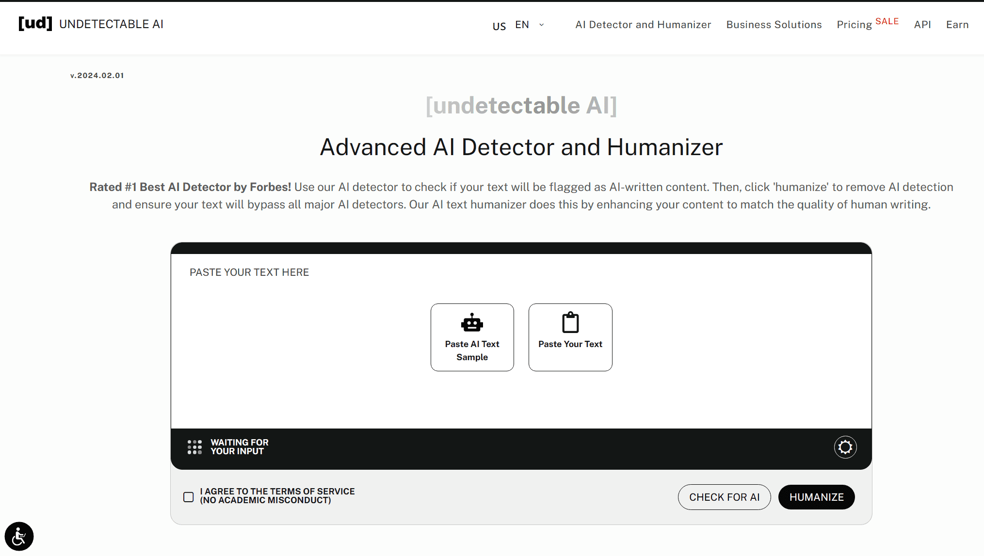Image resolution: width=984 pixels, height=556 pixels.
Task: Check the no academic misconduct box
Action: 189,496
